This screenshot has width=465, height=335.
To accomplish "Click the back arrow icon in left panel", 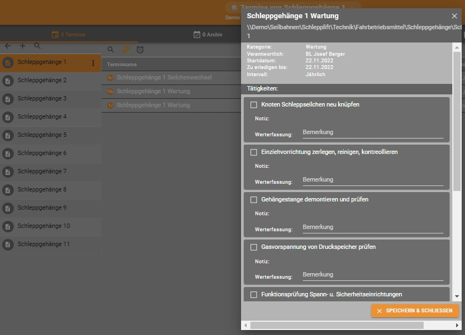I will (8, 46).
